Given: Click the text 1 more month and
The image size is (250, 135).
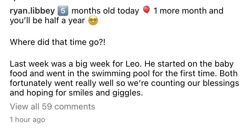Looking at the screenshot, I should coord(188,11).
